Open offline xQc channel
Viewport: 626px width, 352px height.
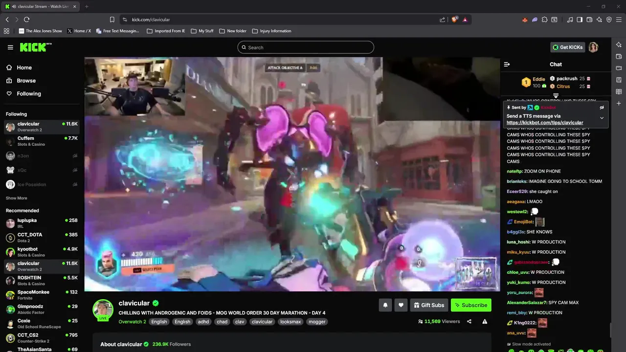42,170
